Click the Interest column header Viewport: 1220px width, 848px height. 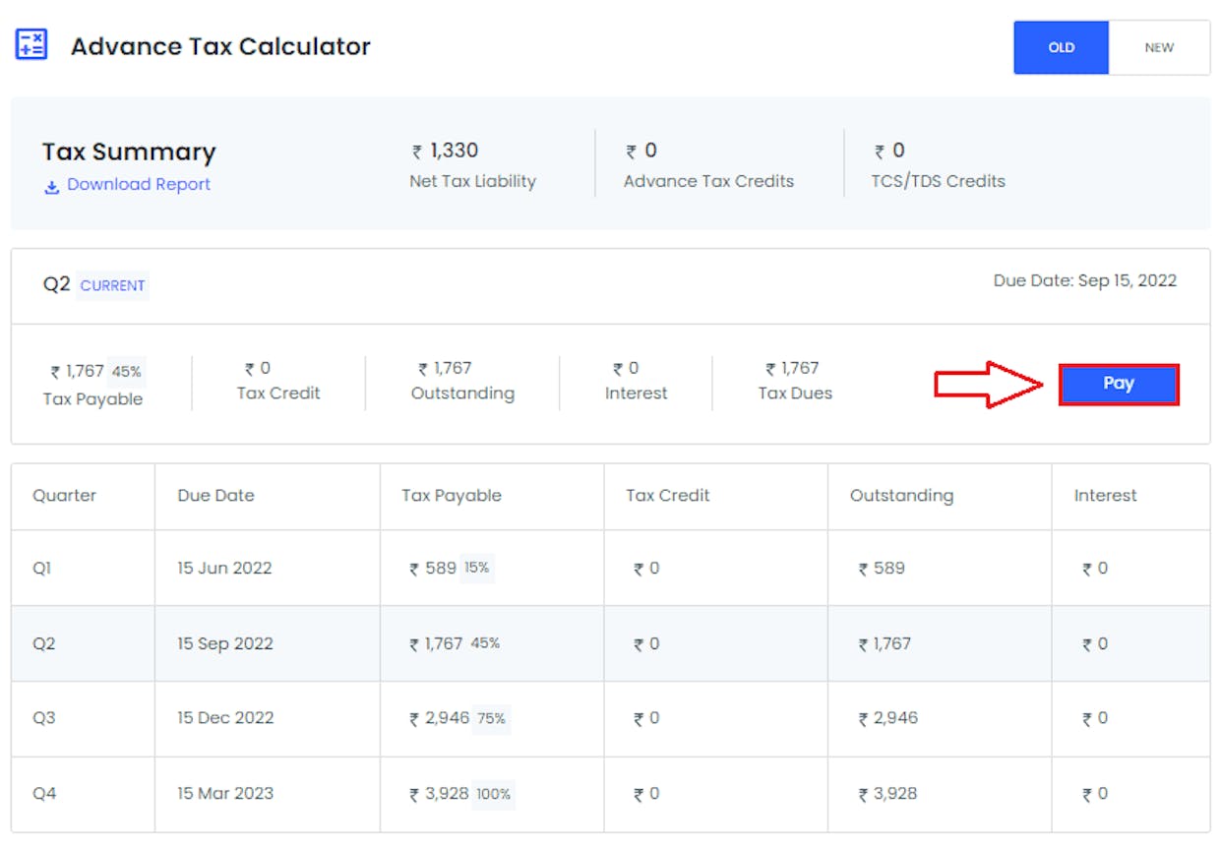1105,495
